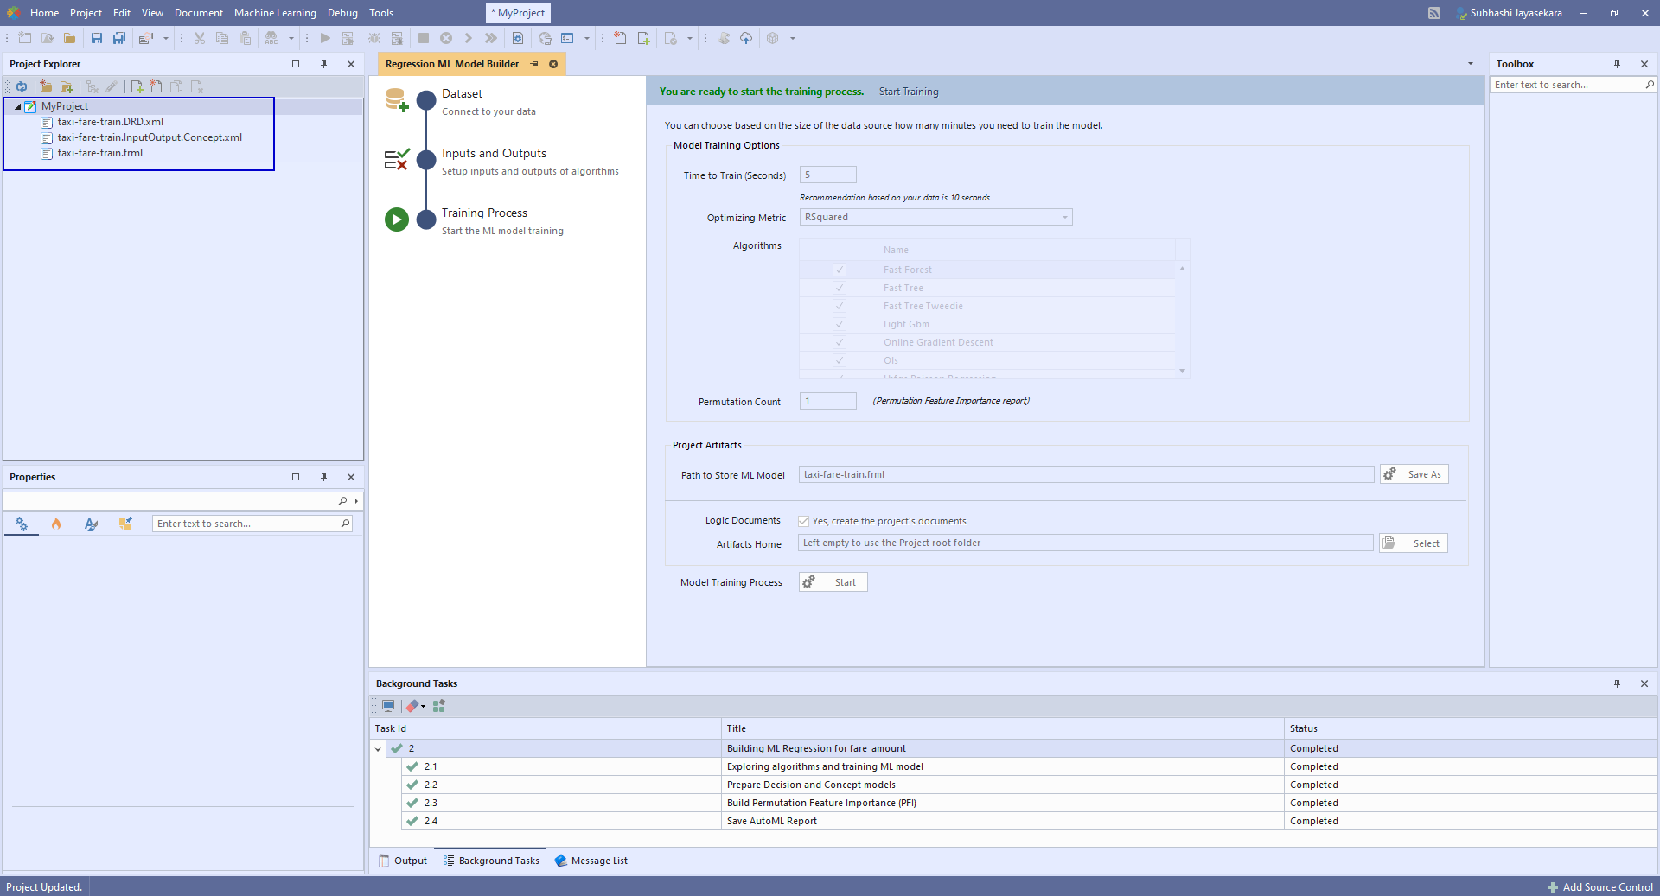This screenshot has height=896, width=1660.
Task: Open the binoculars Find dropdown arrow
Action: (291, 38)
